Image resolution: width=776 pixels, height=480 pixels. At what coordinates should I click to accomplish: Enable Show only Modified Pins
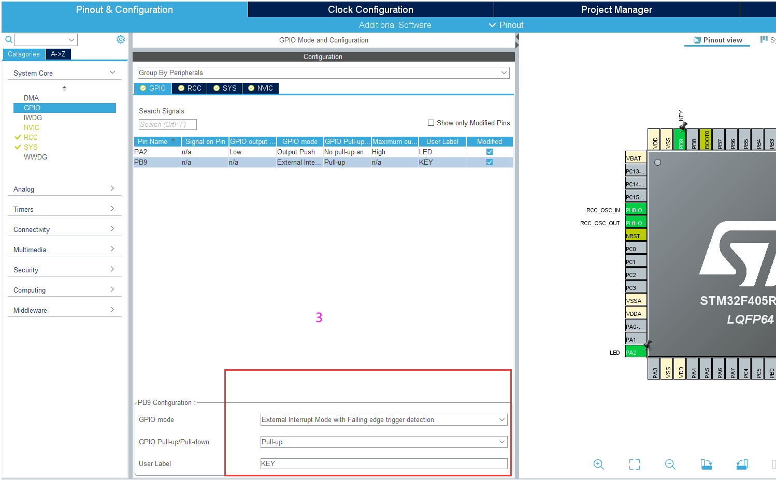coord(430,123)
